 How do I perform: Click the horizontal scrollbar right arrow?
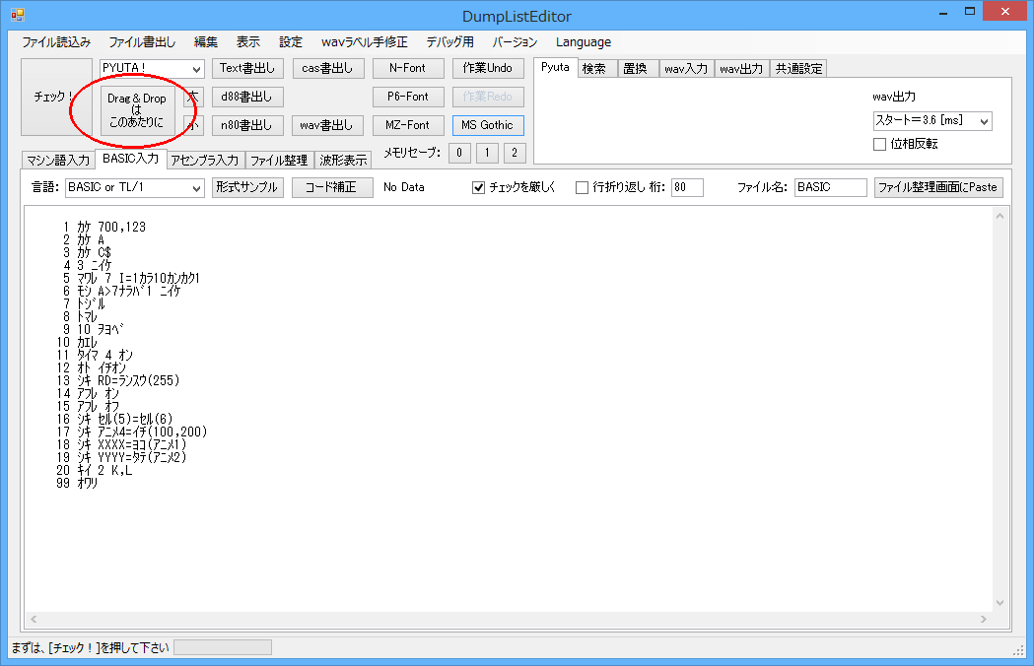tap(983, 619)
